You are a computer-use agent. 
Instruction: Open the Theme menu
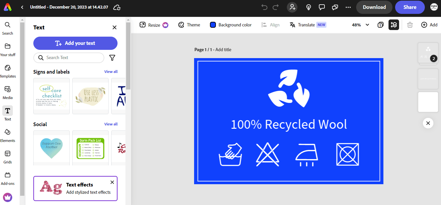click(x=189, y=25)
